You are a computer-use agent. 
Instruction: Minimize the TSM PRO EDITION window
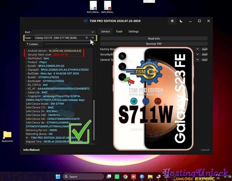pos(190,21)
